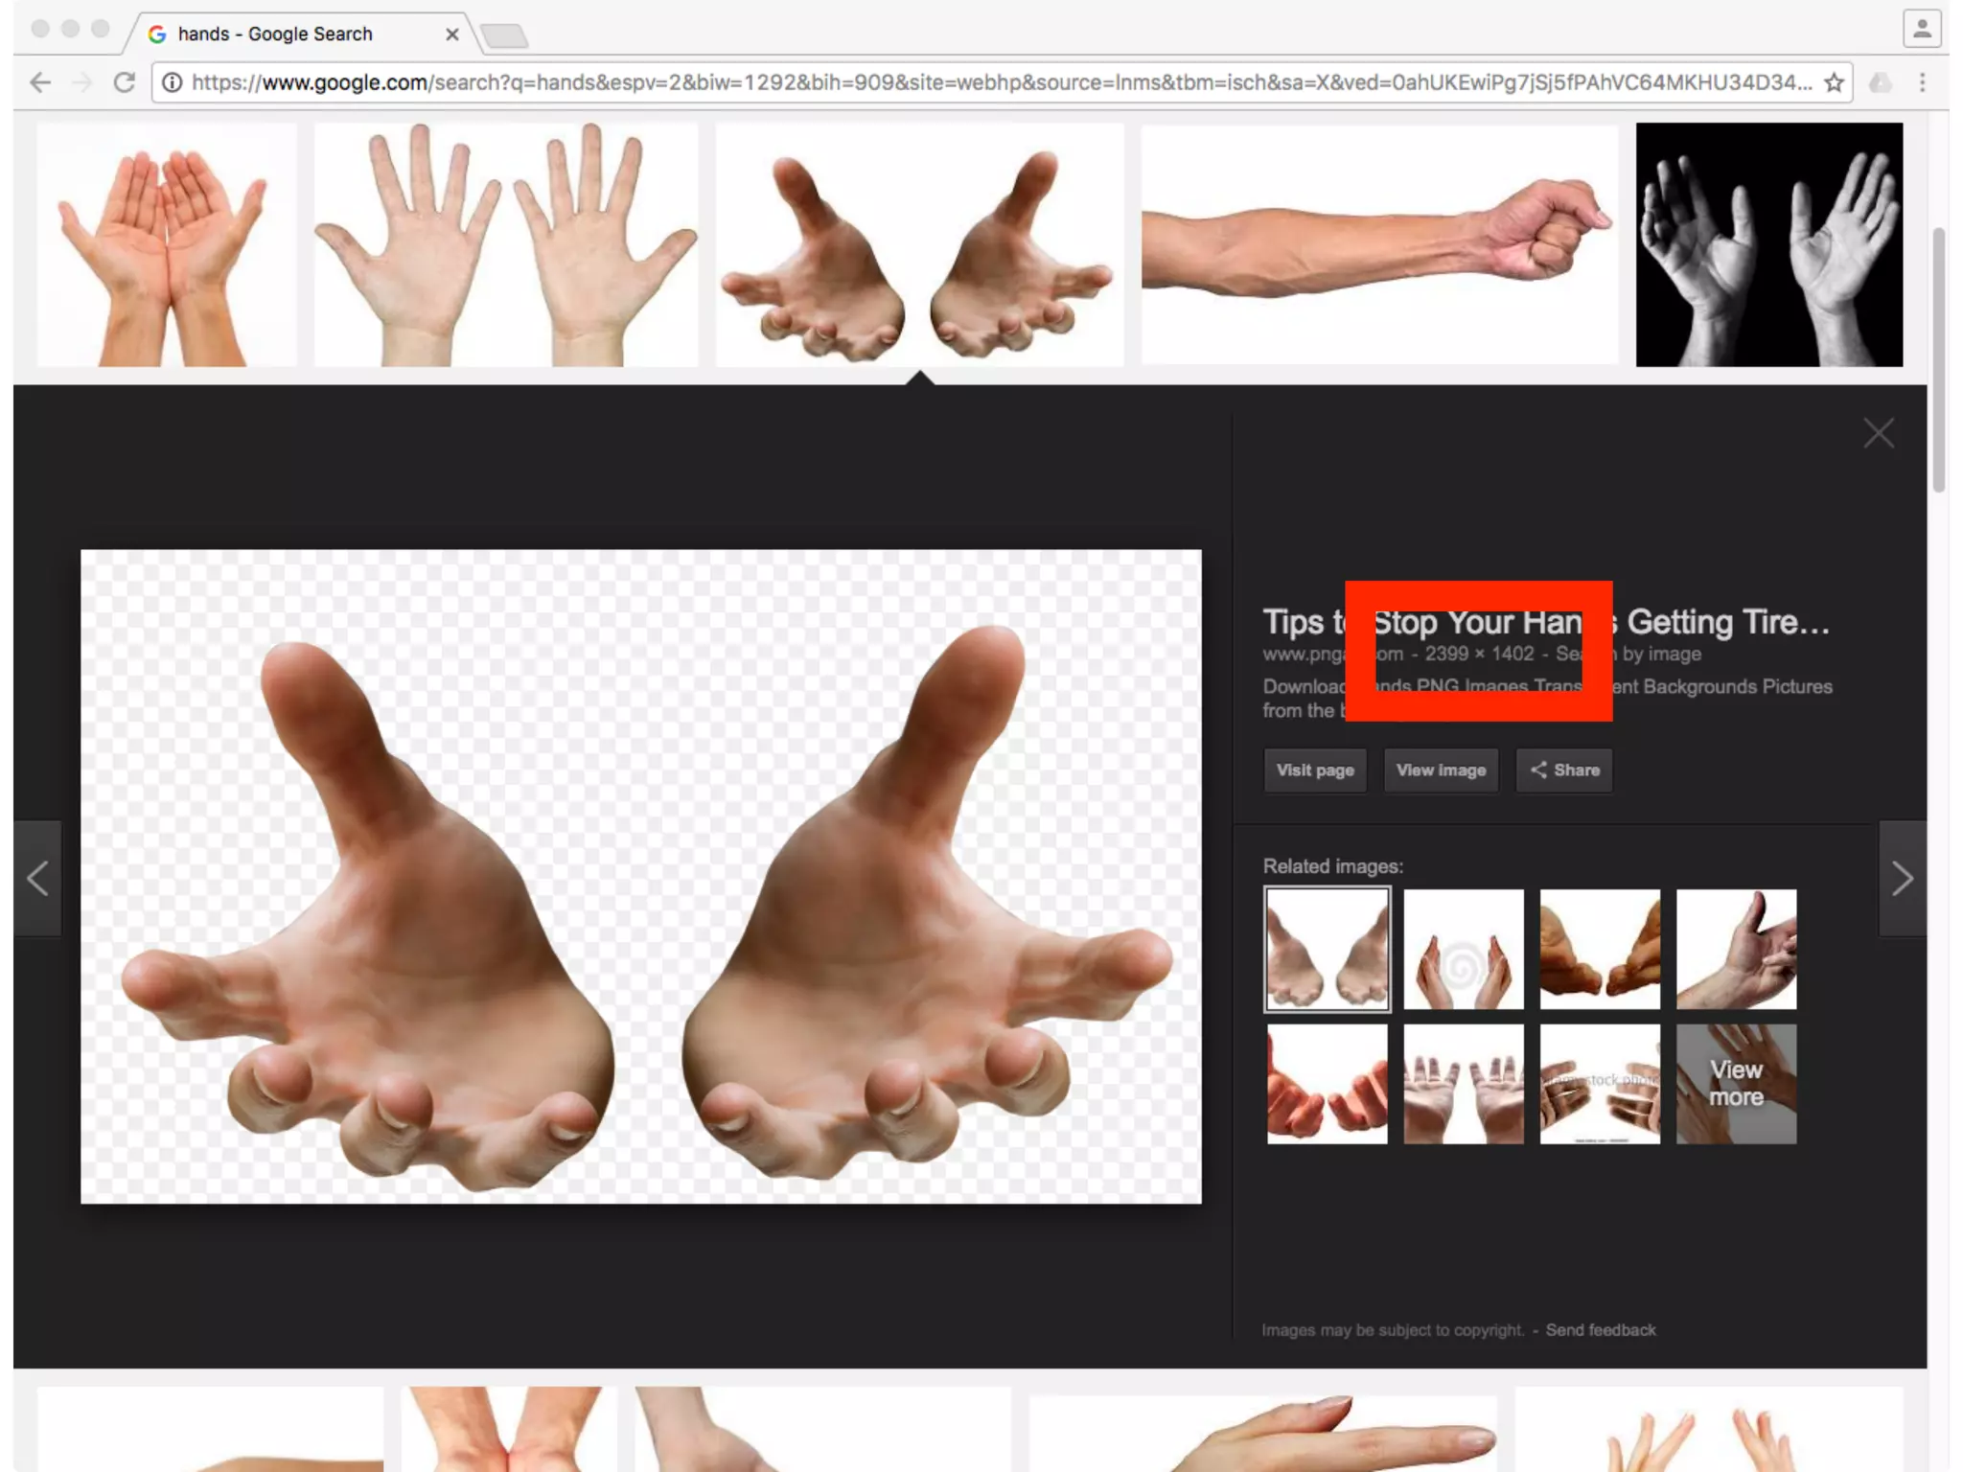Reload the page with refresh icon
1963x1472 pixels.
(124, 83)
